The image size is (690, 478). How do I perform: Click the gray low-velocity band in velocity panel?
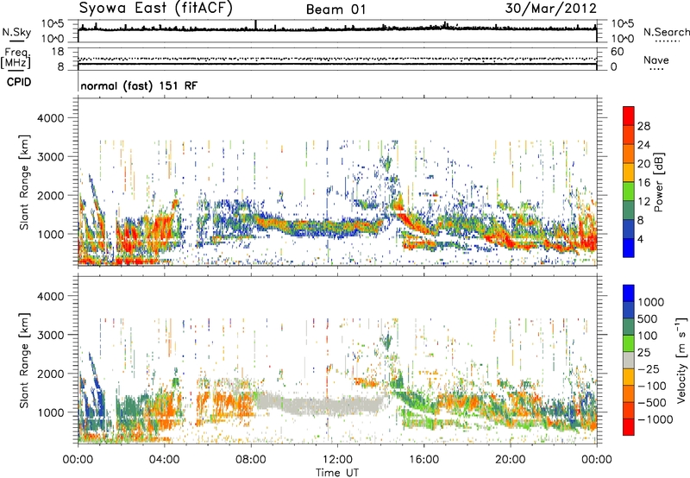pos(321,405)
